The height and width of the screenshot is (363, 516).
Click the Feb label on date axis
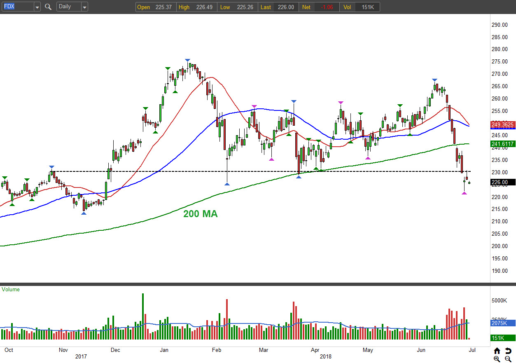pyautogui.click(x=217, y=350)
